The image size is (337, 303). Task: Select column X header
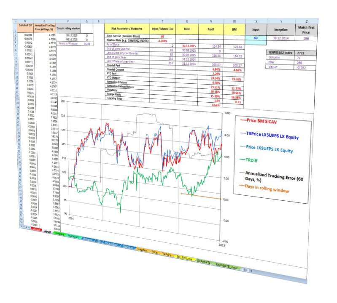point(256,21)
